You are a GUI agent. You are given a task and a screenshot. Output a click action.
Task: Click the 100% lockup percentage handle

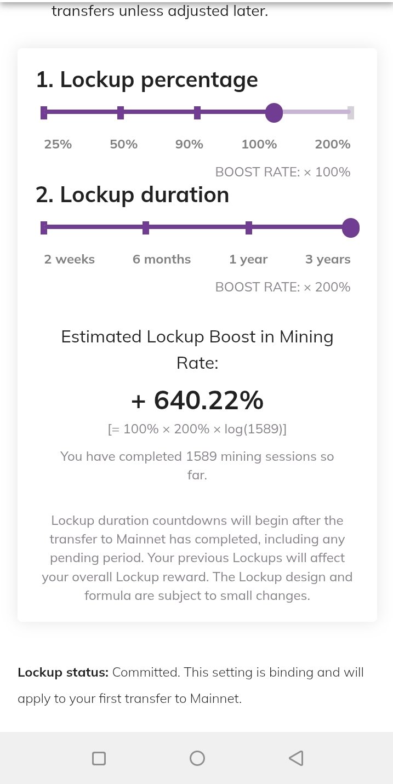(274, 113)
